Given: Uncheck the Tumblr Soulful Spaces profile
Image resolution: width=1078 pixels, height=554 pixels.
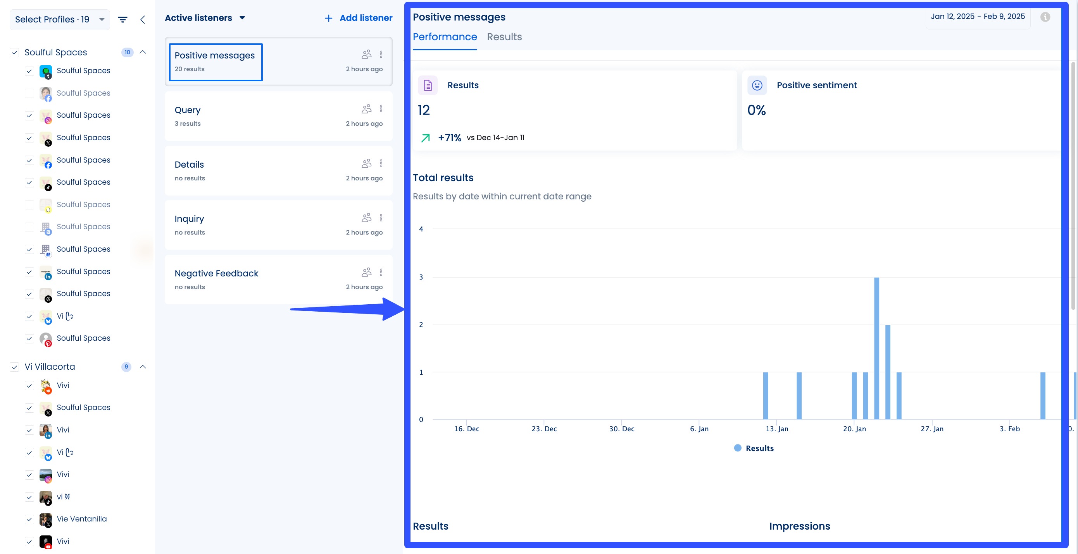Looking at the screenshot, I should [29, 71].
